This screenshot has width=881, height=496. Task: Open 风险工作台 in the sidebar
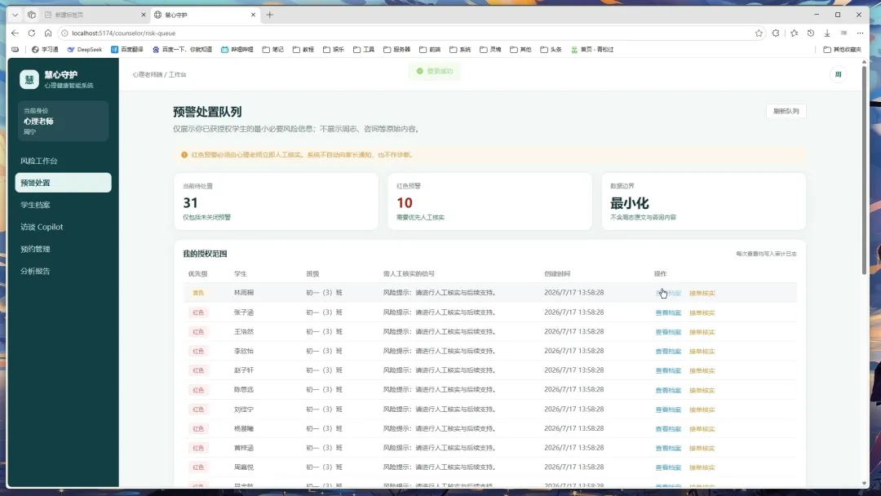coord(63,161)
